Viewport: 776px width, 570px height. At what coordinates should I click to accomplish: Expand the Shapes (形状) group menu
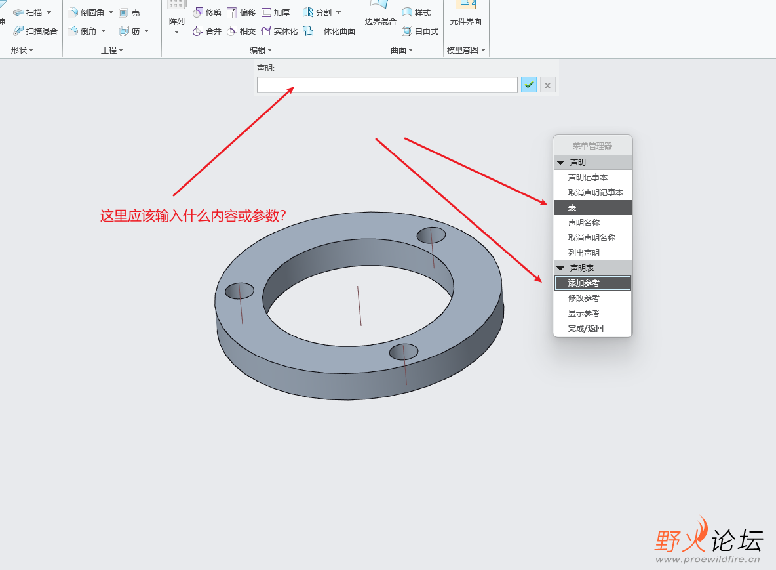pyautogui.click(x=22, y=50)
